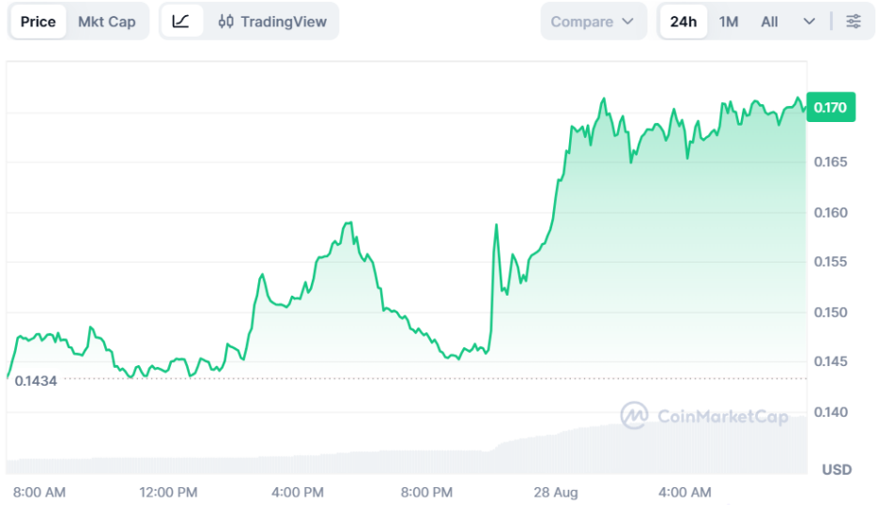The width and height of the screenshot is (879, 505).
Task: Toggle the TradingView chart mode
Action: pyautogui.click(x=272, y=22)
